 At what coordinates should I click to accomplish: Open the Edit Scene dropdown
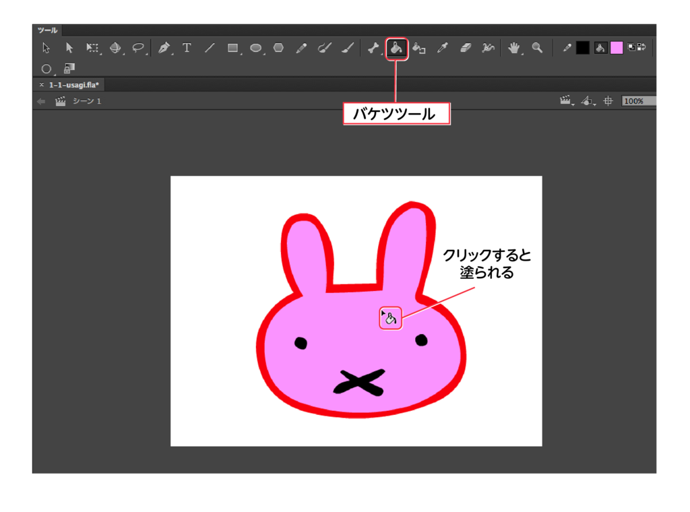tap(567, 101)
